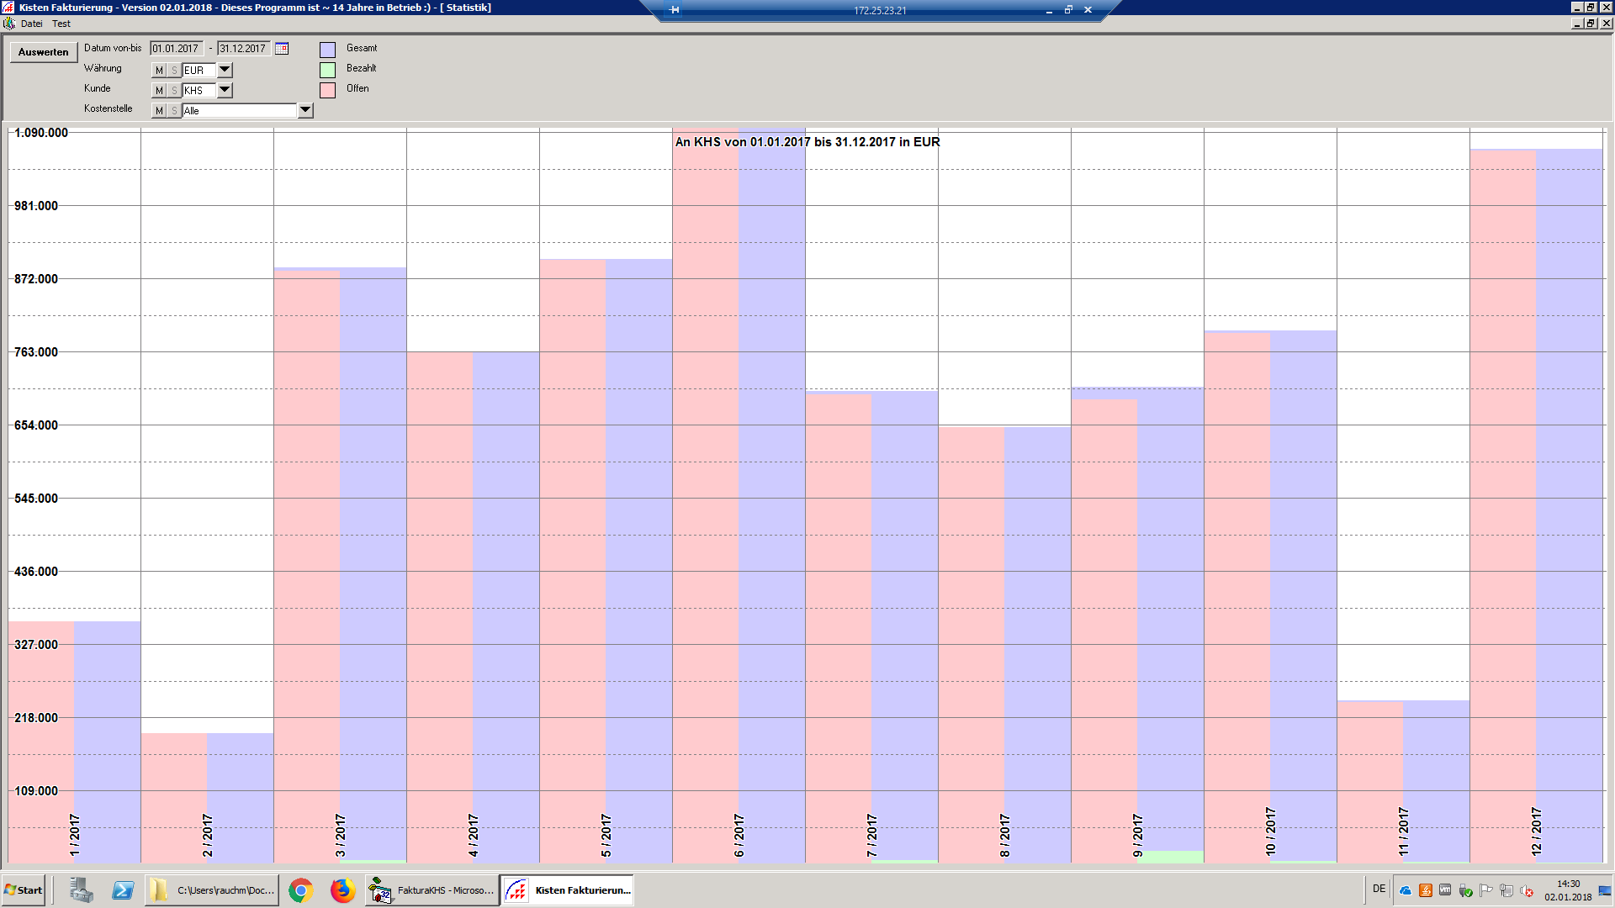
Task: Click the Gesamt blue color swatch
Action: pos(327,50)
